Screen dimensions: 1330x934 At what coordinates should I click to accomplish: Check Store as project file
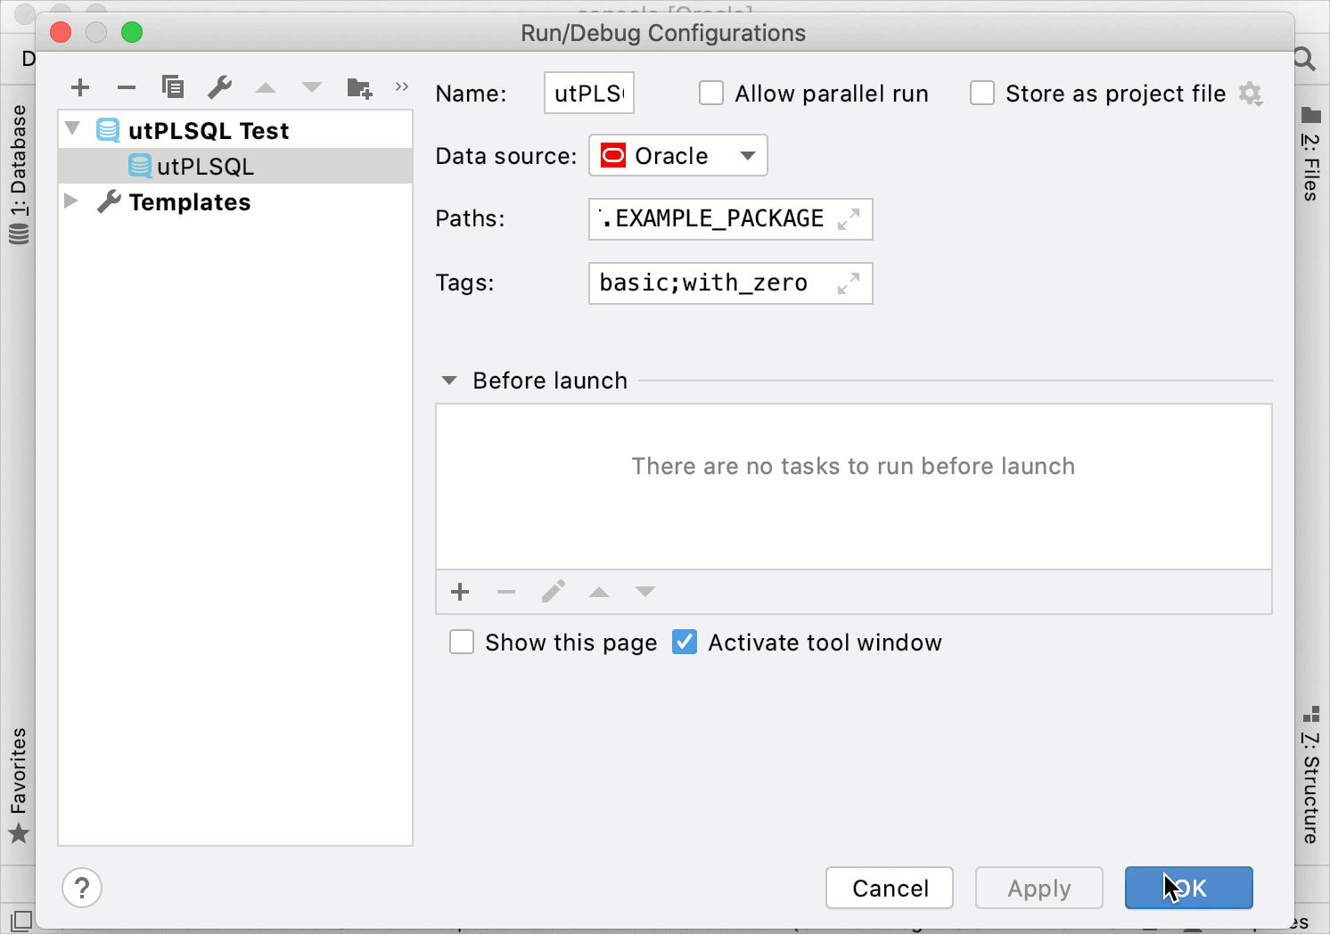click(x=981, y=93)
